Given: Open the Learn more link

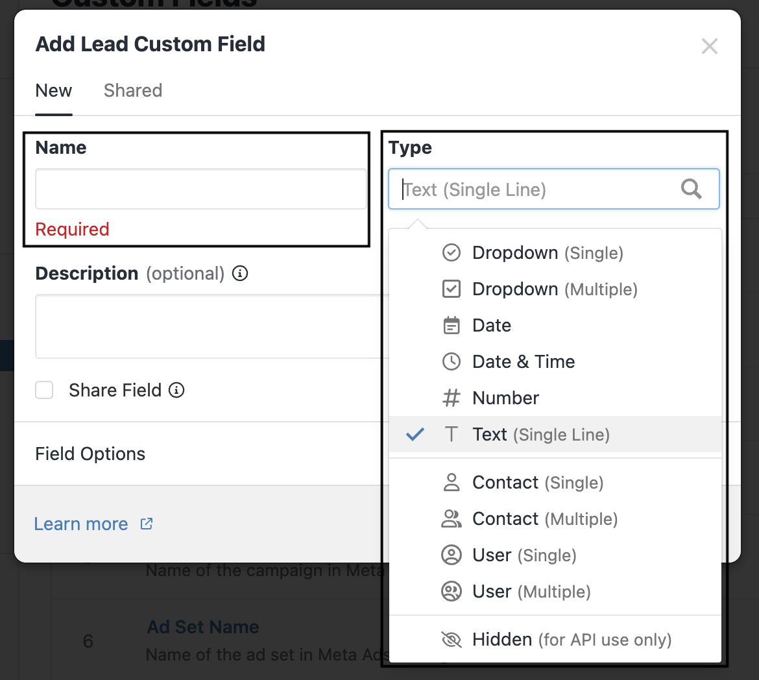Looking at the screenshot, I should [x=81, y=524].
